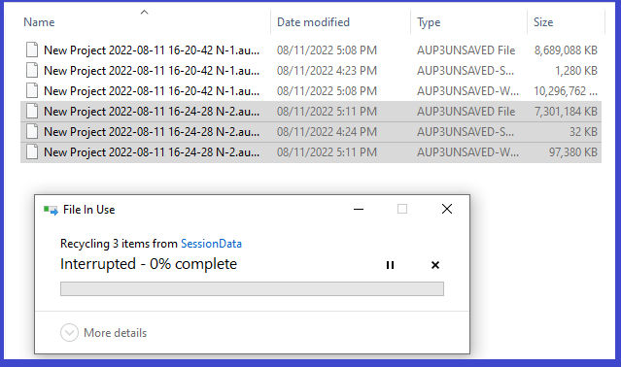Image resolution: width=621 pixels, height=367 pixels.
Task: Expand More details chevron in dialog
Action: 69,333
